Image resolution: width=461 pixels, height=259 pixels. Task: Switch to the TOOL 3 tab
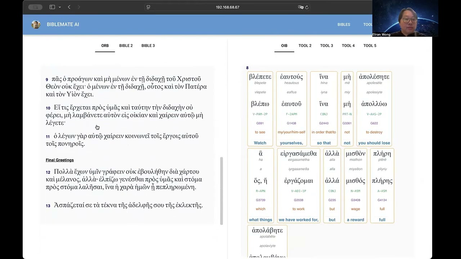tap(327, 46)
